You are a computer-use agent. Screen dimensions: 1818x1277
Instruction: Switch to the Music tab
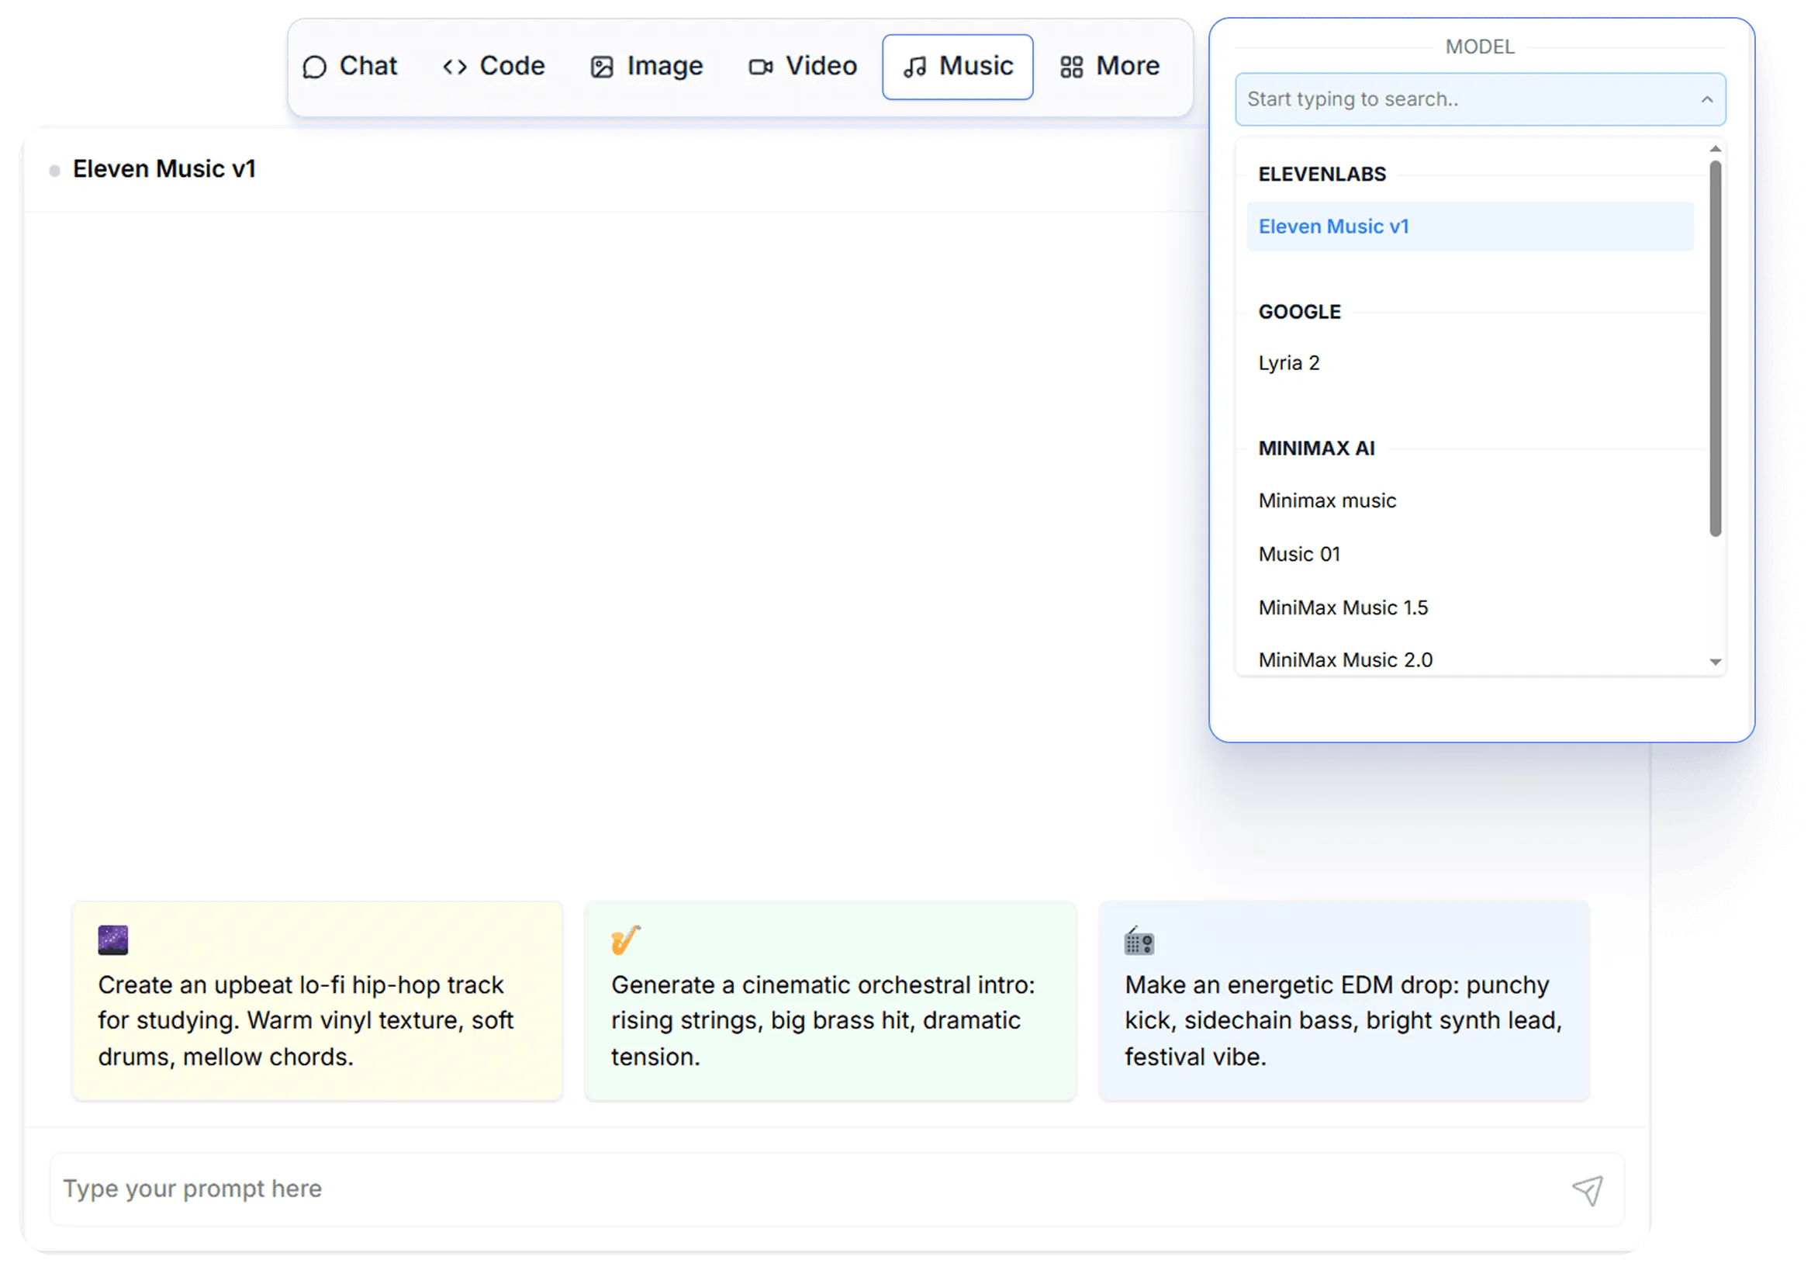pyautogui.click(x=957, y=67)
